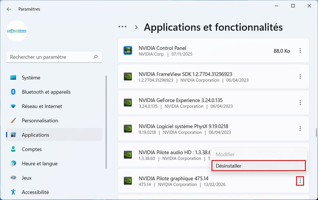Select NVIDIA Control Panel title text
The image size is (318, 200).
click(x=162, y=48)
